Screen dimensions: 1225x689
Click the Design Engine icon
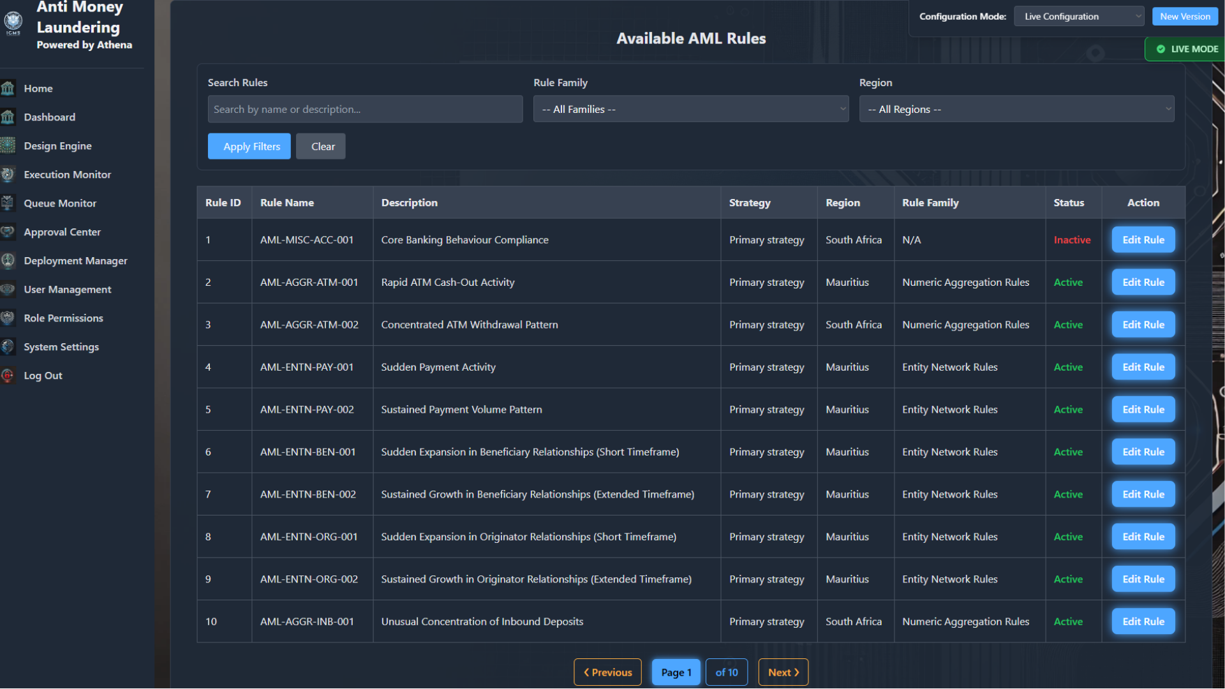[8, 146]
